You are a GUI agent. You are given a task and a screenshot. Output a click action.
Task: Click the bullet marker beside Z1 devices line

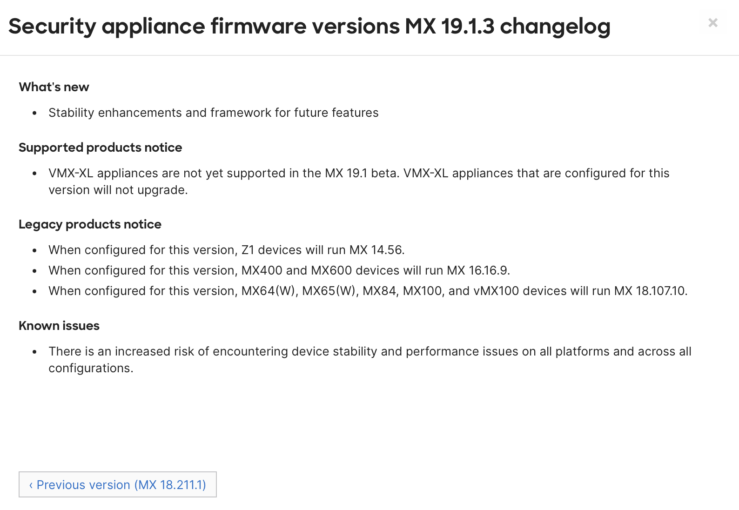[34, 250]
